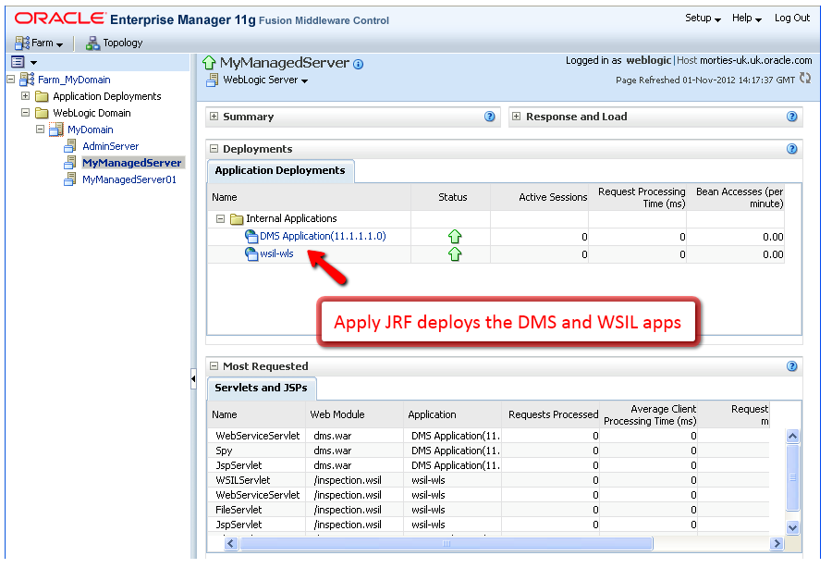Click the MyDomain domain icon
Screen dimensions: 832x568
coord(56,130)
